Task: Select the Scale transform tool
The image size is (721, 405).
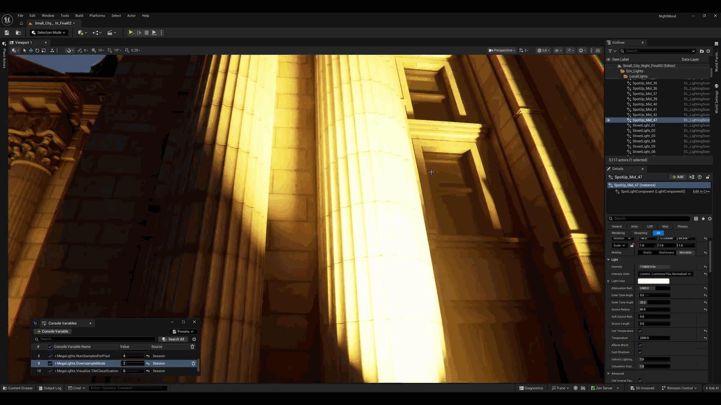Action: click(x=44, y=50)
